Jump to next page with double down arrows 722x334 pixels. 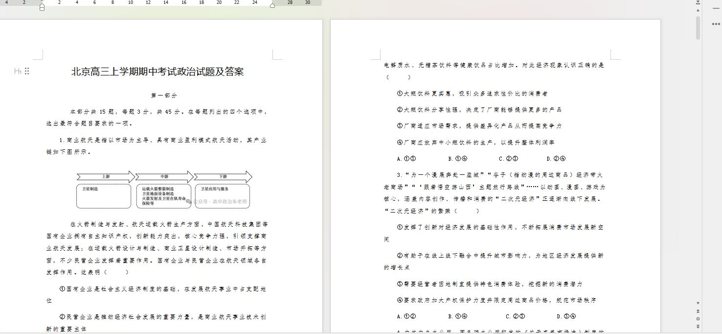[698, 326]
